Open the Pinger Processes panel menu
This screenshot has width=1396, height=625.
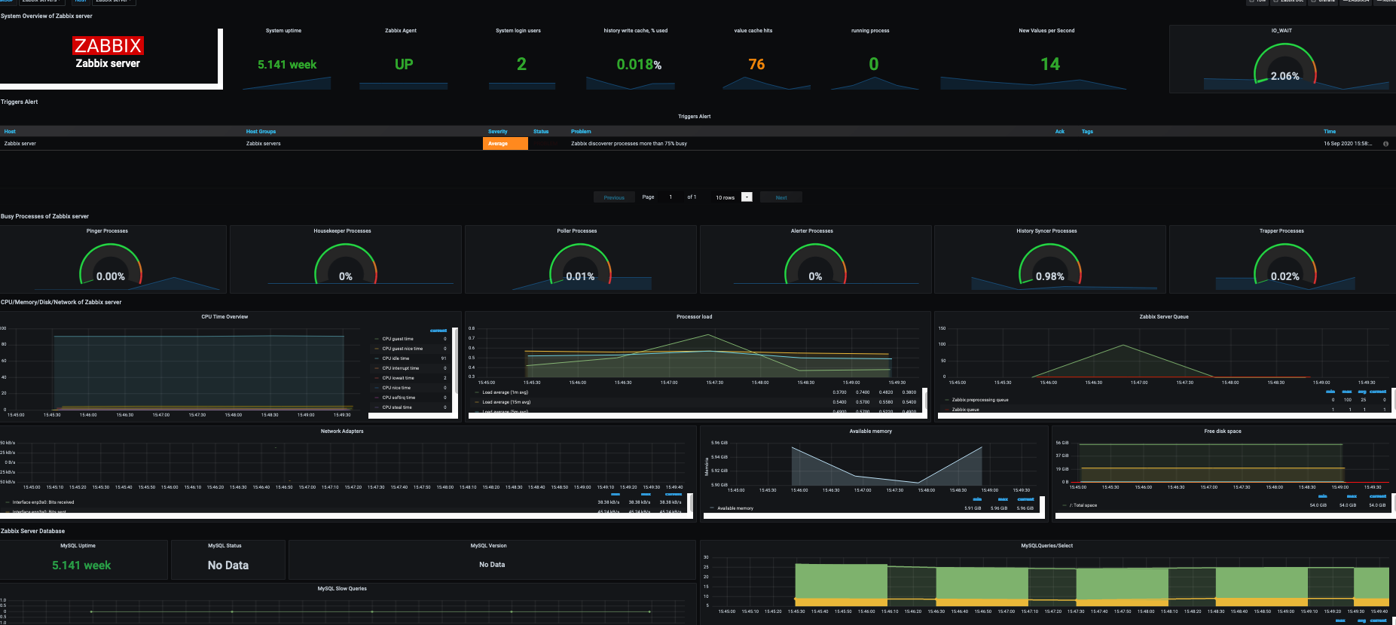tap(107, 231)
